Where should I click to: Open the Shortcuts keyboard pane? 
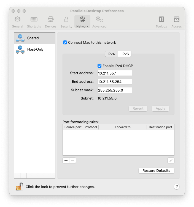pos(34,22)
